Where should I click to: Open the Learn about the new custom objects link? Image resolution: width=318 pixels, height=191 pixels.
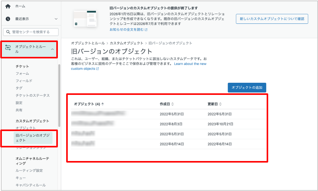coord(139,66)
